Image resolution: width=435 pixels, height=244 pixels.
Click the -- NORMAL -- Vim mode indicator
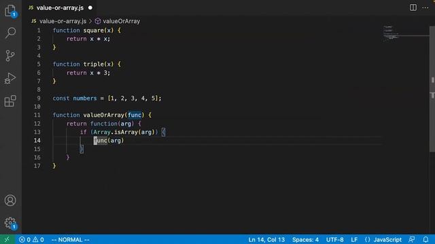click(x=71, y=239)
